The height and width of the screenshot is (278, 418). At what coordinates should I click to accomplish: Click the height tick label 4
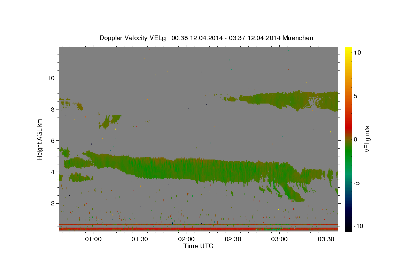point(53,172)
